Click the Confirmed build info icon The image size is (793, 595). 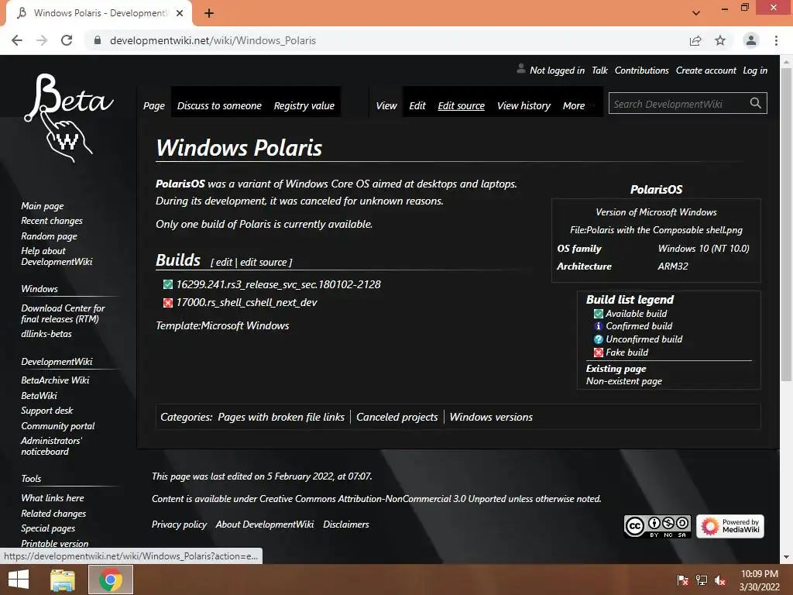(599, 326)
